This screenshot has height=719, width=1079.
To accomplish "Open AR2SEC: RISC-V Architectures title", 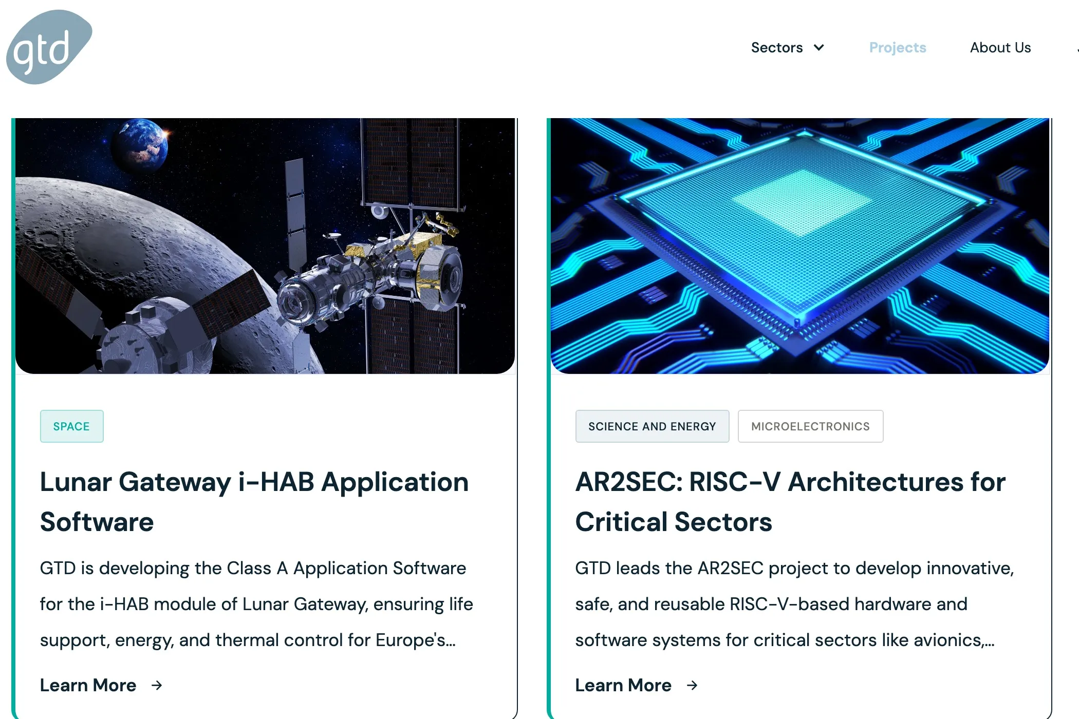I will (x=790, y=502).
